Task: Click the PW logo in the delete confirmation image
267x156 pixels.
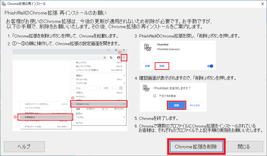Action: [x=146, y=88]
